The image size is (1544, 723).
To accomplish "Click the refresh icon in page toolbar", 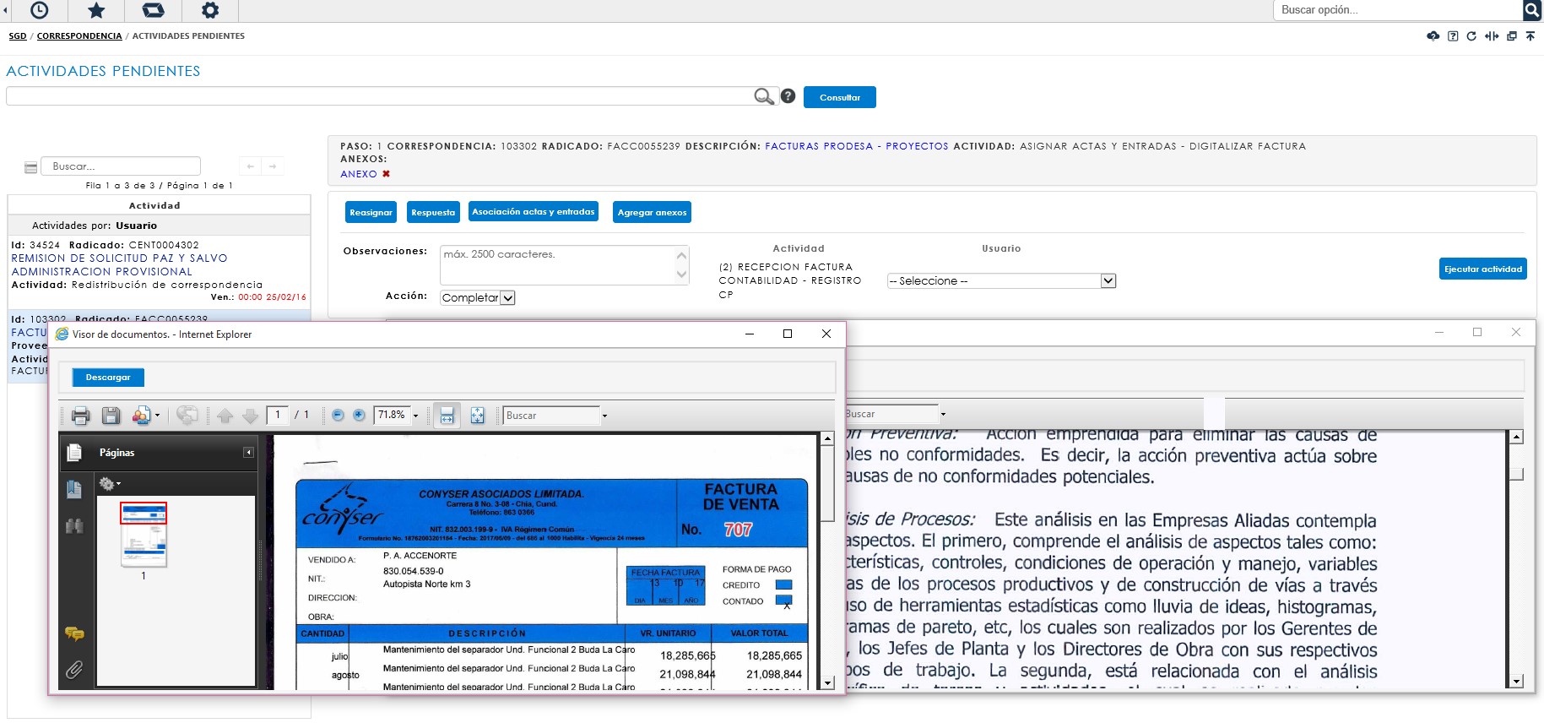I will pos(1471,36).
